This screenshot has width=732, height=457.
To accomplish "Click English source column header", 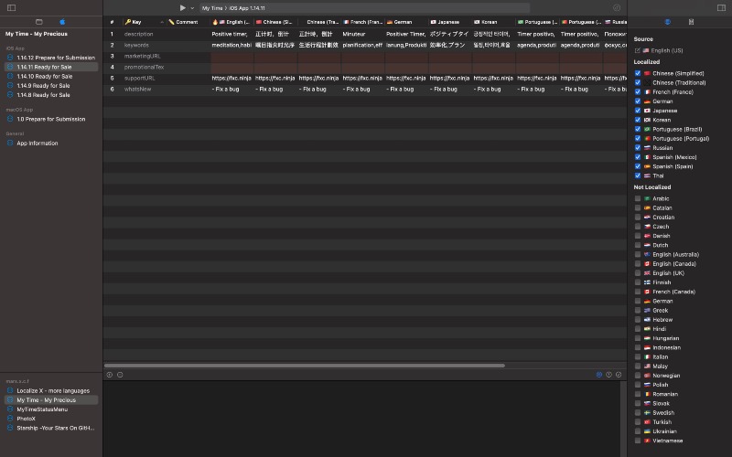I will 231,22.
